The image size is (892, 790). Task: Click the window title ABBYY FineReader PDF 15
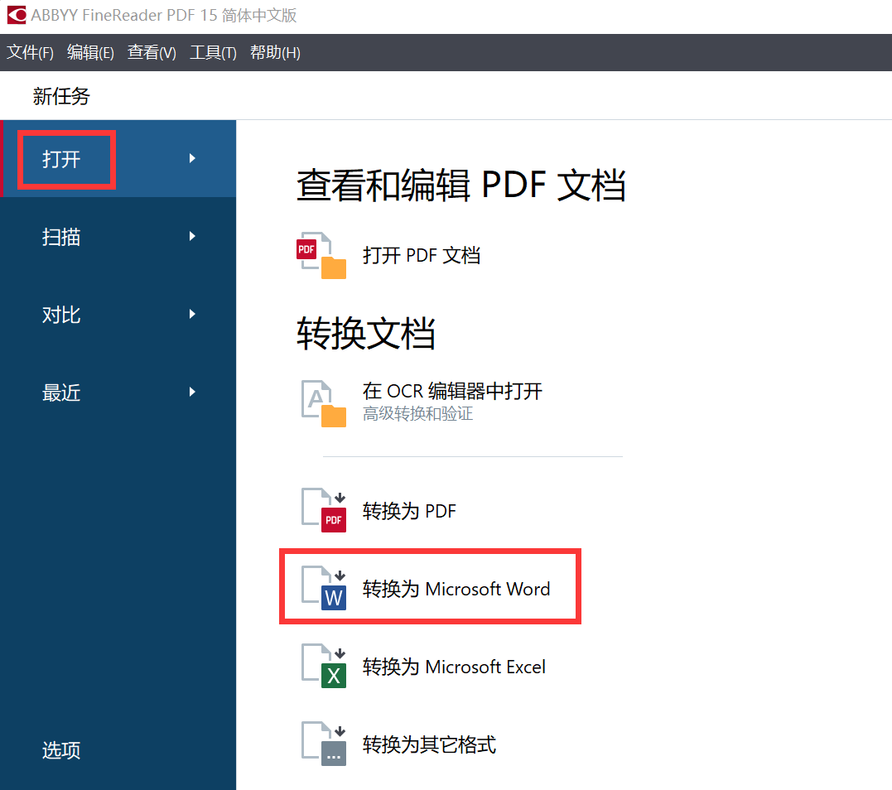(164, 15)
